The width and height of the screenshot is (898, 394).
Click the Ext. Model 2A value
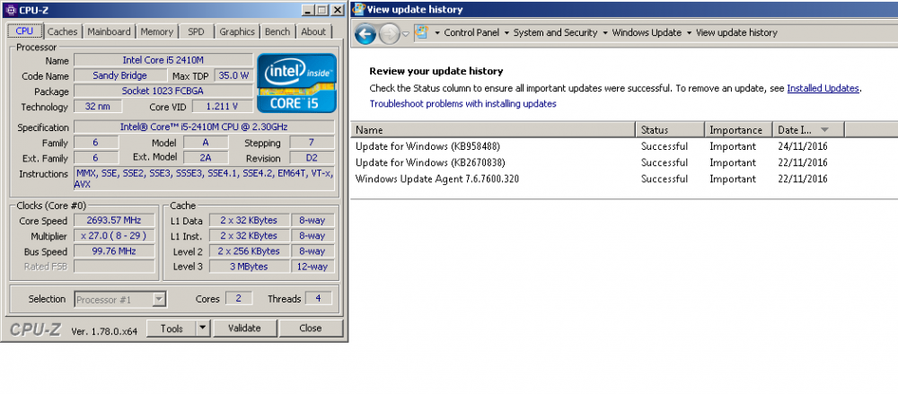[x=206, y=157]
